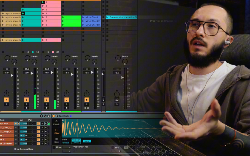Launch the pink clip labeled 1
Screen dimensions: 250x156
tap(43, 2)
